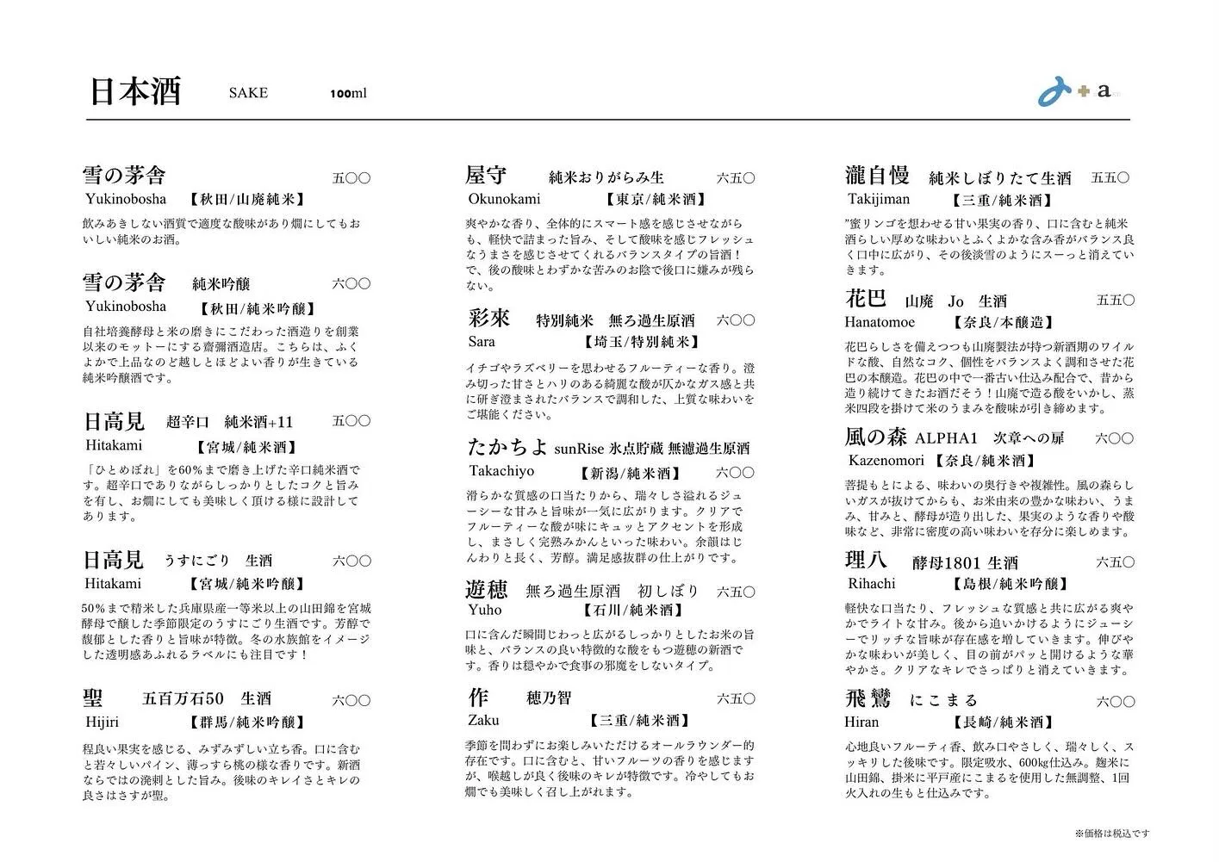Click the 【秋田/山廃純米】 tag

pos(246,200)
